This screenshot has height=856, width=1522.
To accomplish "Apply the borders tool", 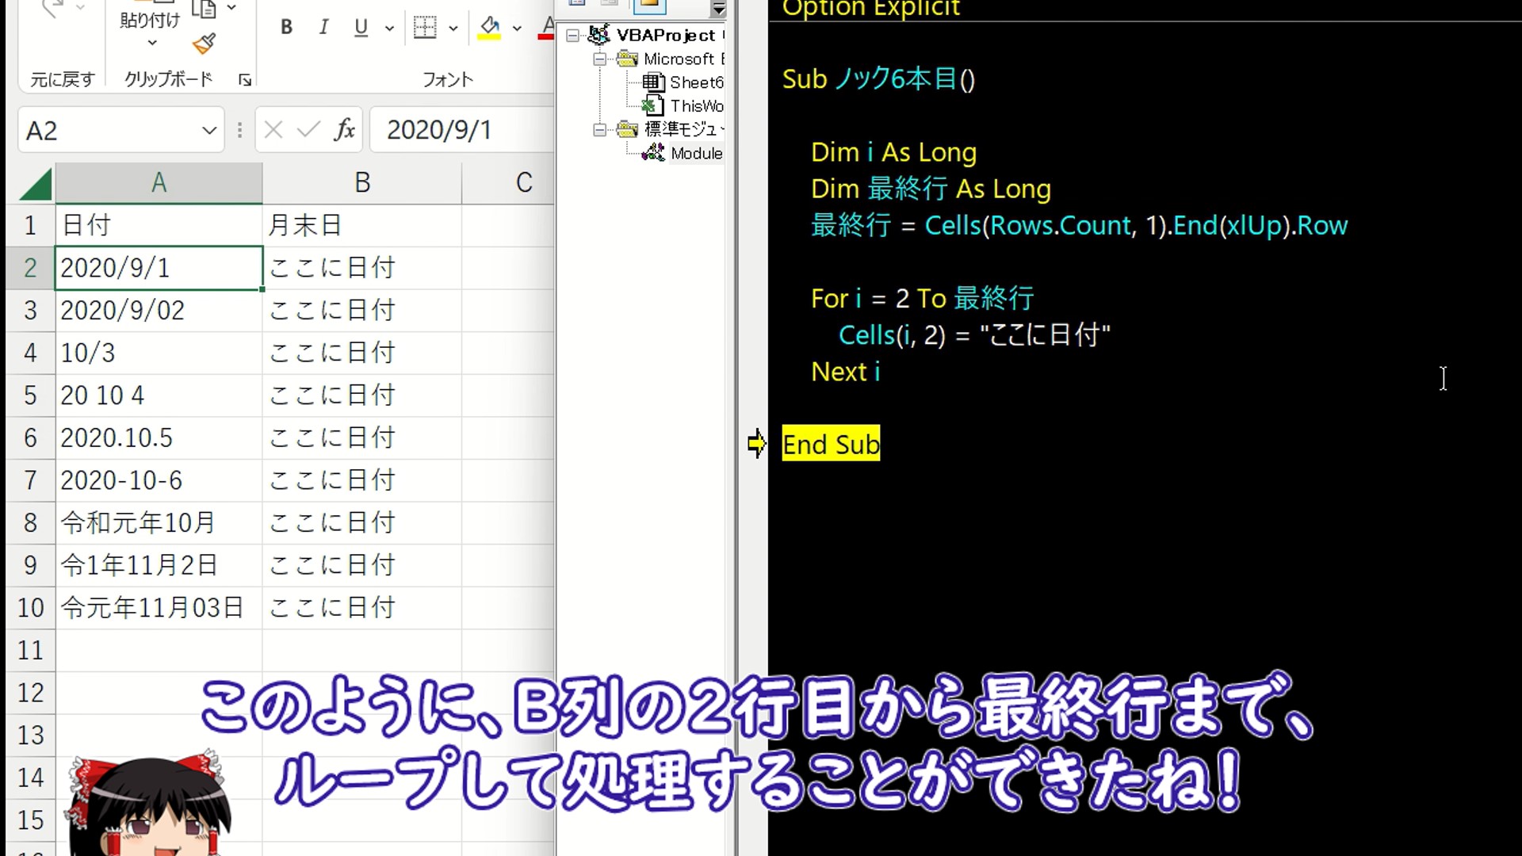I will tap(425, 28).
